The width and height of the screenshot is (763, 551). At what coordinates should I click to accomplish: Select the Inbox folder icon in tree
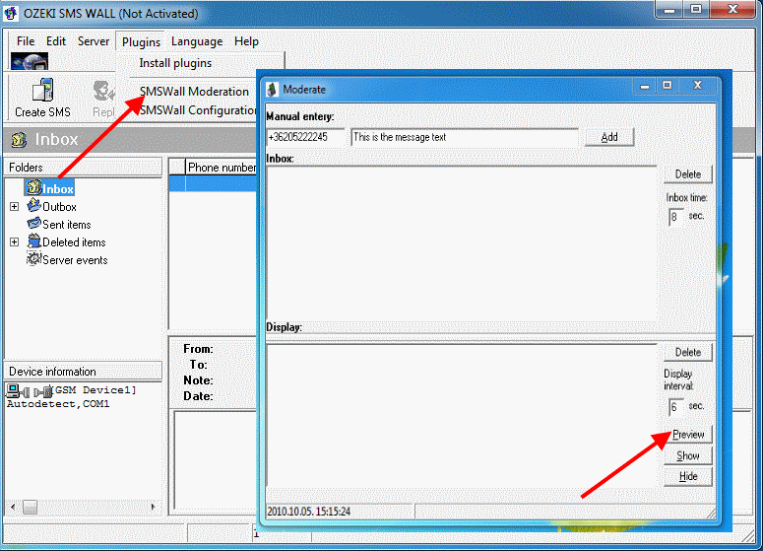tap(33, 187)
